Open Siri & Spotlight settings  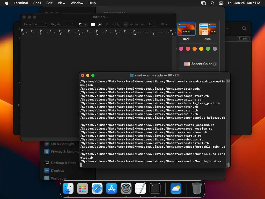(59, 144)
